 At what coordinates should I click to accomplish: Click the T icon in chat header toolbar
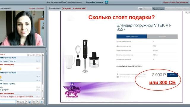(x=37, y=55)
